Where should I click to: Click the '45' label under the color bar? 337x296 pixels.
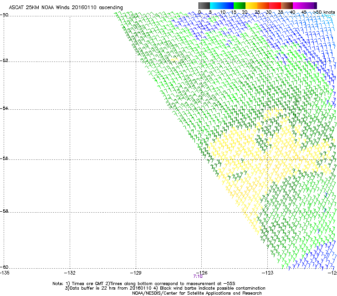304,12
